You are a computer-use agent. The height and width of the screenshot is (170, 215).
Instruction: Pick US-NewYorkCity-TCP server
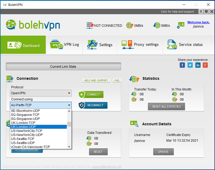click(39, 131)
